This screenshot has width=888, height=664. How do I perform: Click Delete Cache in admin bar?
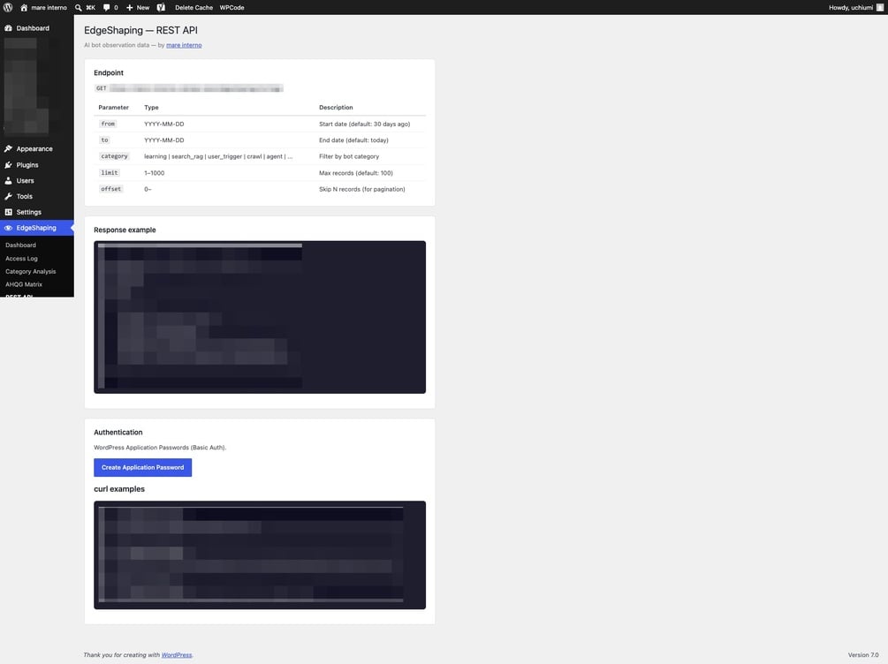(x=194, y=7)
